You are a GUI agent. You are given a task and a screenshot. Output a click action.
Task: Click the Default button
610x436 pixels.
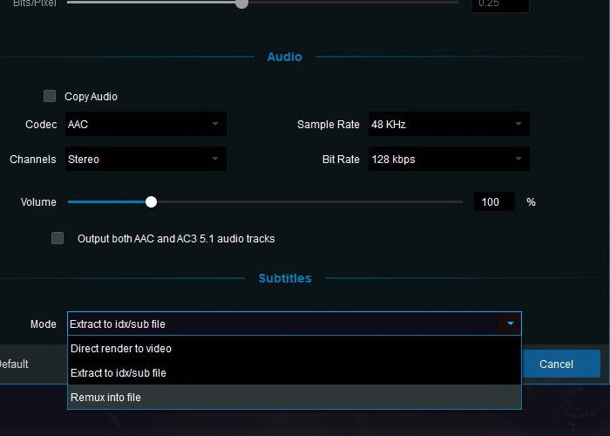click(14, 364)
